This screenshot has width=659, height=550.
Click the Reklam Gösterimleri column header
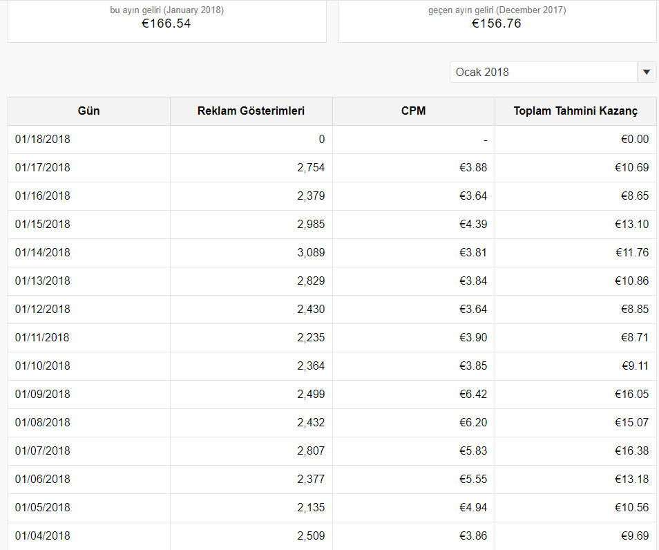coord(251,111)
